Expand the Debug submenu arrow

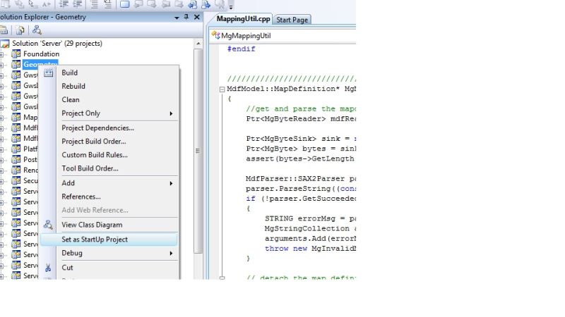coord(171,254)
